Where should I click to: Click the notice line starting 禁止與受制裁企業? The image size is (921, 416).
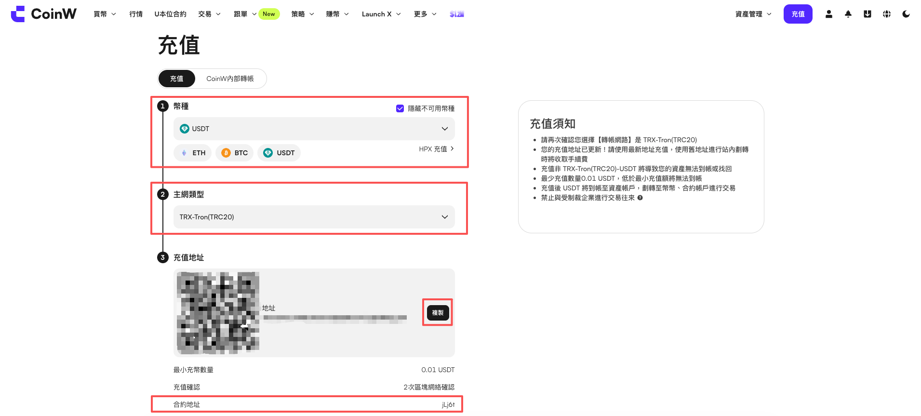pos(587,198)
